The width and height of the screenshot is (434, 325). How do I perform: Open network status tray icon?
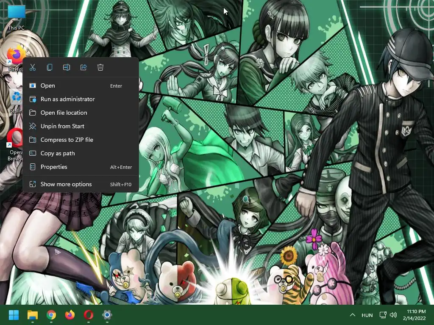point(383,315)
